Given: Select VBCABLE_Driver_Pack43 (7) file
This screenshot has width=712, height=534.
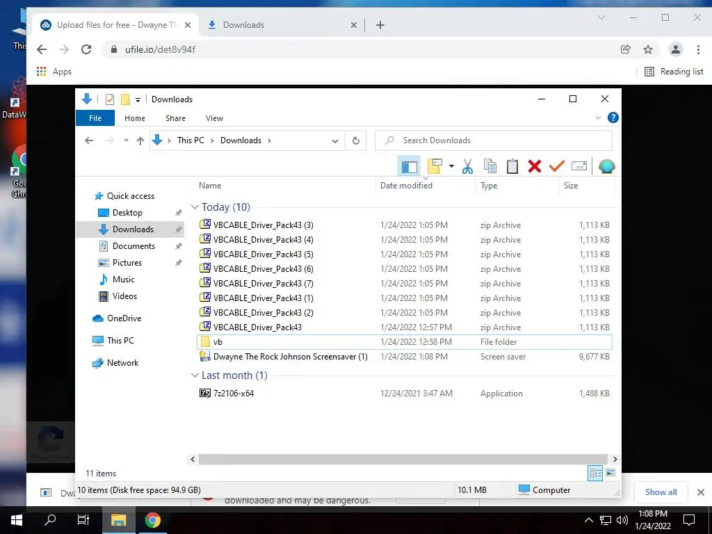Looking at the screenshot, I should point(264,284).
